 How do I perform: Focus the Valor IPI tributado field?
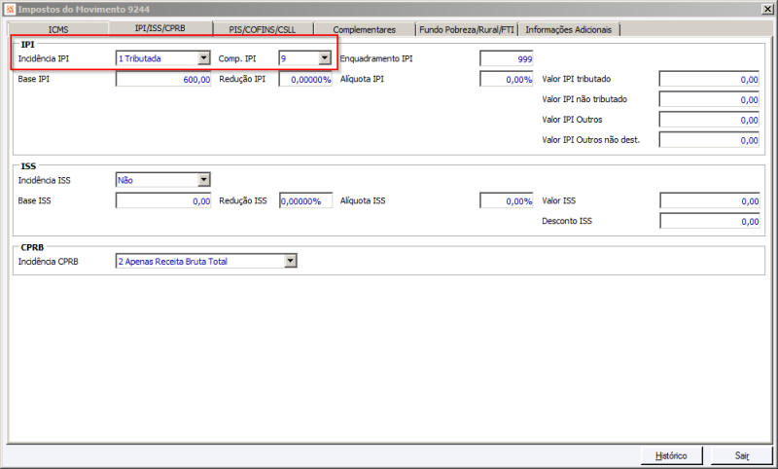[x=710, y=79]
